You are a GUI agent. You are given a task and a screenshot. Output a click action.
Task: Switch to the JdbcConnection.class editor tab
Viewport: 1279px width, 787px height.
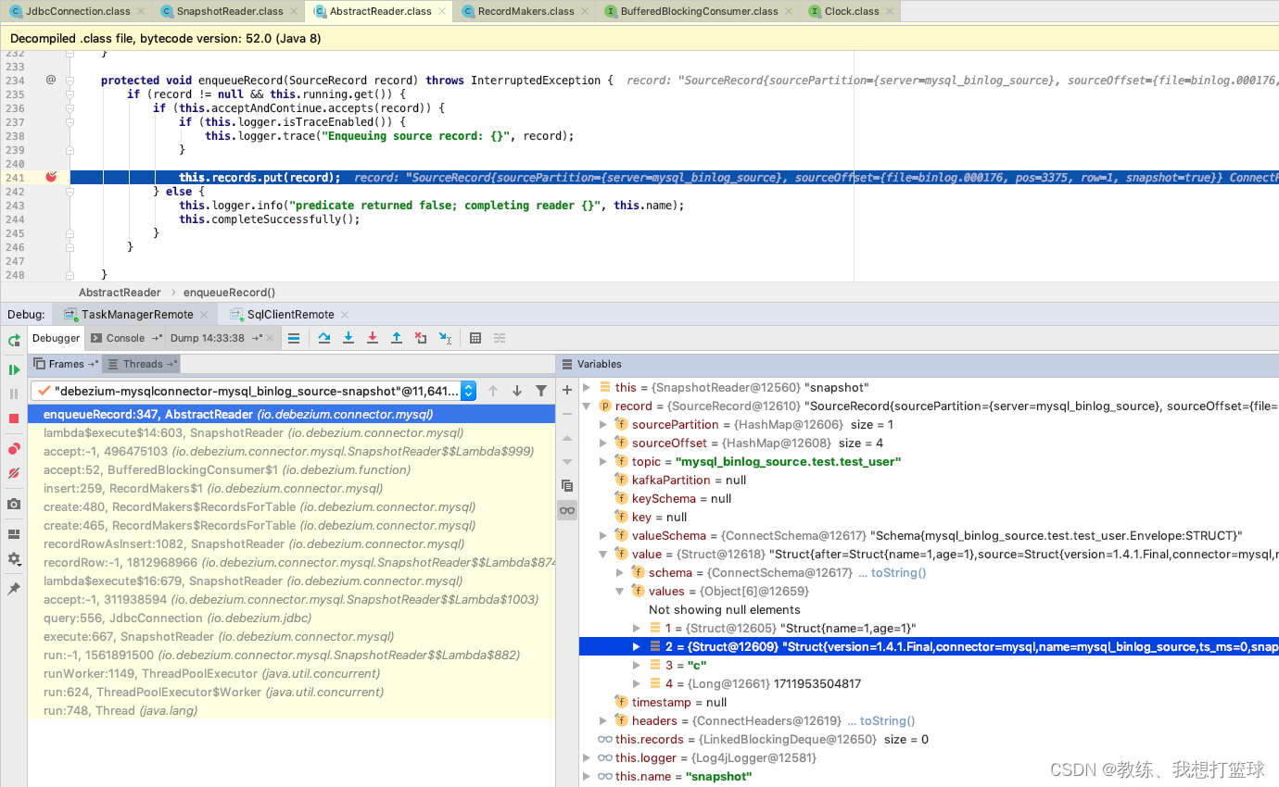pyautogui.click(x=77, y=11)
